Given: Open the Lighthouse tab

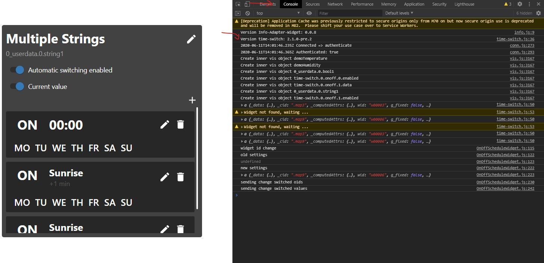Looking at the screenshot, I should [464, 4].
